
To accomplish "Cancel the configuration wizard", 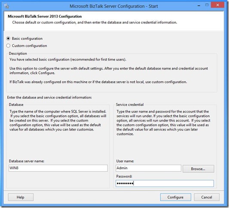I will click(x=207, y=197).
